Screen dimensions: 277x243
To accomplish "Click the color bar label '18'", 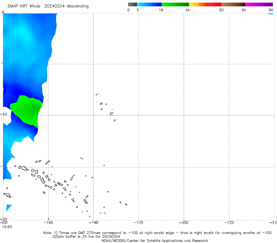I will [161, 10].
